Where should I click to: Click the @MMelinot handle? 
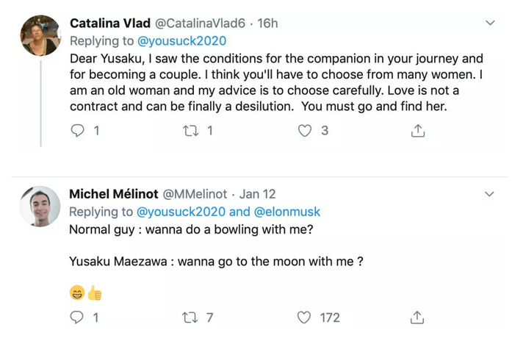[195, 194]
